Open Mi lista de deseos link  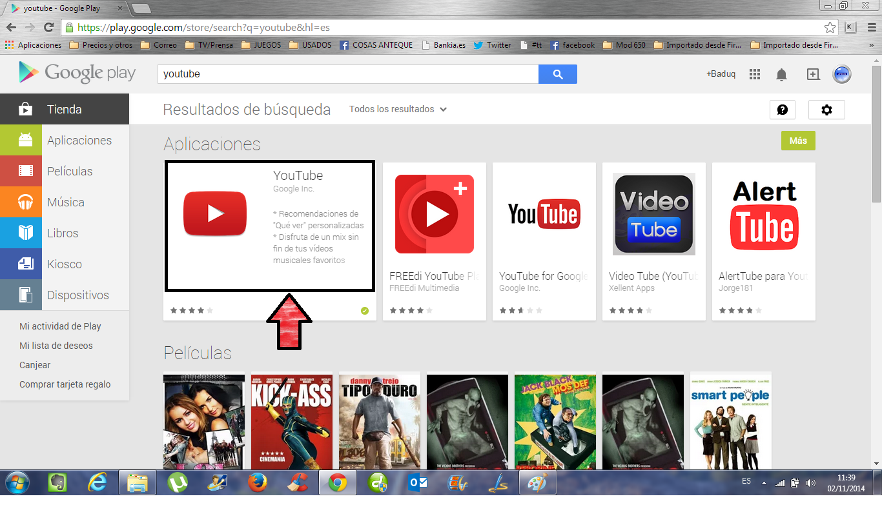[x=56, y=346]
